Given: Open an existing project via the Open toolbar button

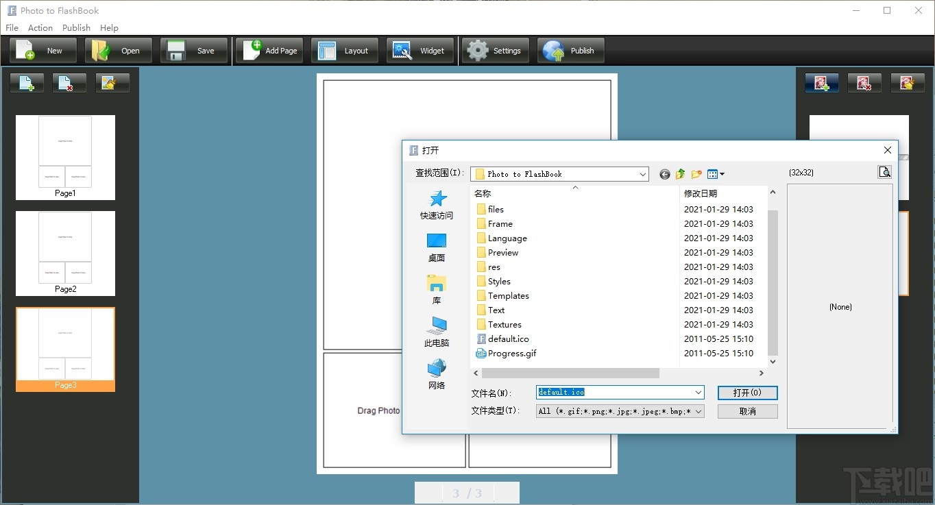Looking at the screenshot, I should [x=119, y=51].
